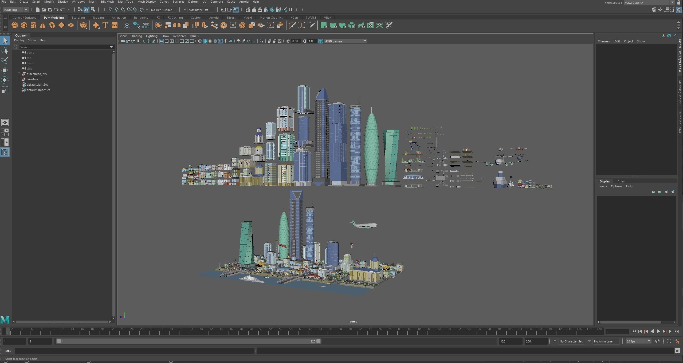Image resolution: width=683 pixels, height=363 pixels.
Task: Select the Multi-Cut knife tool icon
Action: [x=292, y=25]
